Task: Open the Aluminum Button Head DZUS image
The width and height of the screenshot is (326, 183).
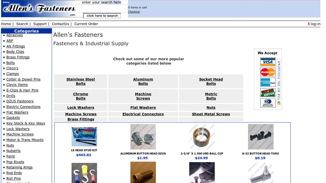Action: (143, 137)
